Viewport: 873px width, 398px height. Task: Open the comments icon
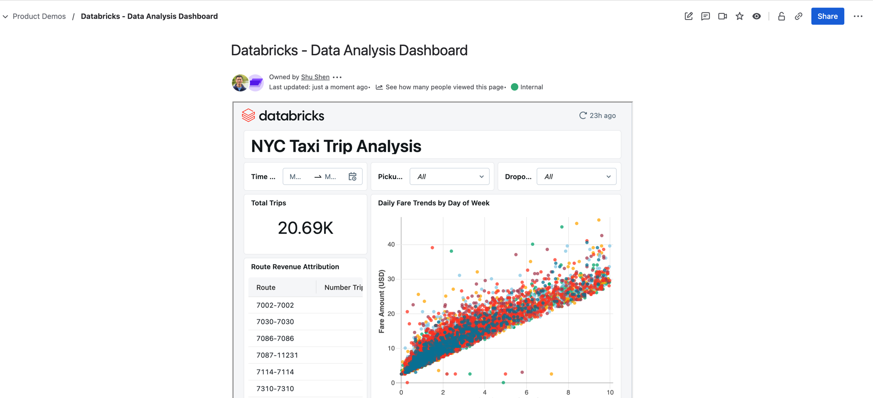pos(705,16)
